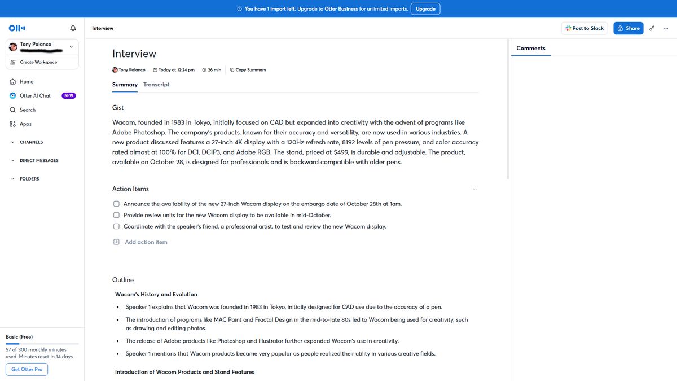The image size is (677, 381).
Task: Click the monthly minutes usage progress bar
Action: (x=42, y=344)
